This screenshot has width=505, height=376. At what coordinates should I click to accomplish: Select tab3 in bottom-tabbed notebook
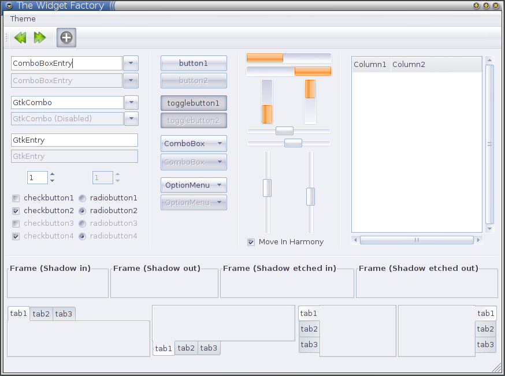tap(209, 348)
